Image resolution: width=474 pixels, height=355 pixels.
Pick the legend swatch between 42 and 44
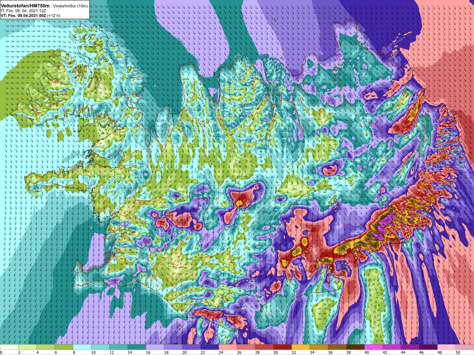pyautogui.click(x=392, y=347)
